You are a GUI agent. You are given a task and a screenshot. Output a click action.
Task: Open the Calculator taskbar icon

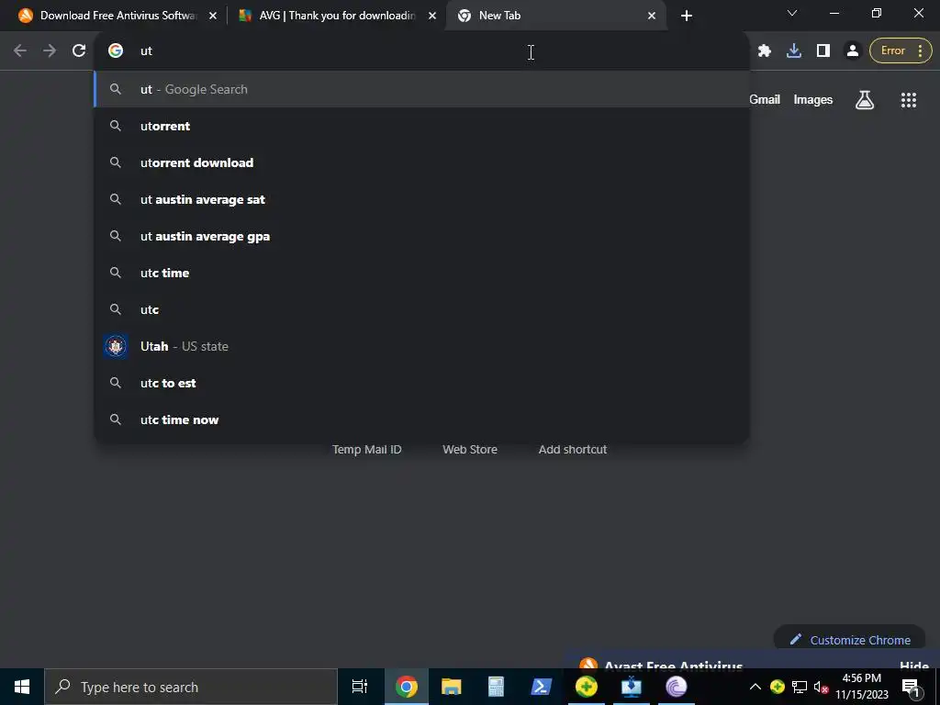pyautogui.click(x=496, y=687)
